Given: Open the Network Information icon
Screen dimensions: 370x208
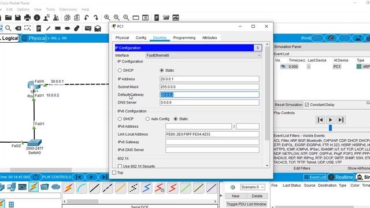Looking at the screenshot, I should click(37, 18).
